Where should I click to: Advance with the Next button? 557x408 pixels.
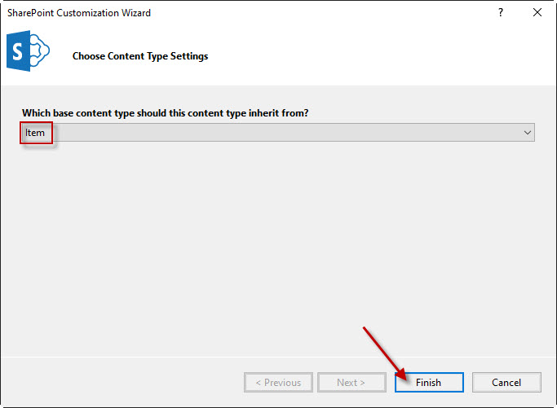(351, 383)
